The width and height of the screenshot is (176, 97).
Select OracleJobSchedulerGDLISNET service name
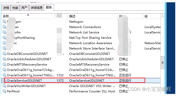[29, 59]
